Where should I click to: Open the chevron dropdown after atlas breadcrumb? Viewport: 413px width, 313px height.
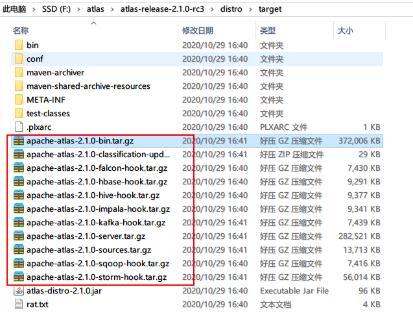[x=112, y=10]
